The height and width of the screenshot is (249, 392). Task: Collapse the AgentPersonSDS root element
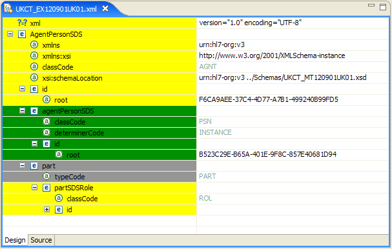(x=10, y=34)
